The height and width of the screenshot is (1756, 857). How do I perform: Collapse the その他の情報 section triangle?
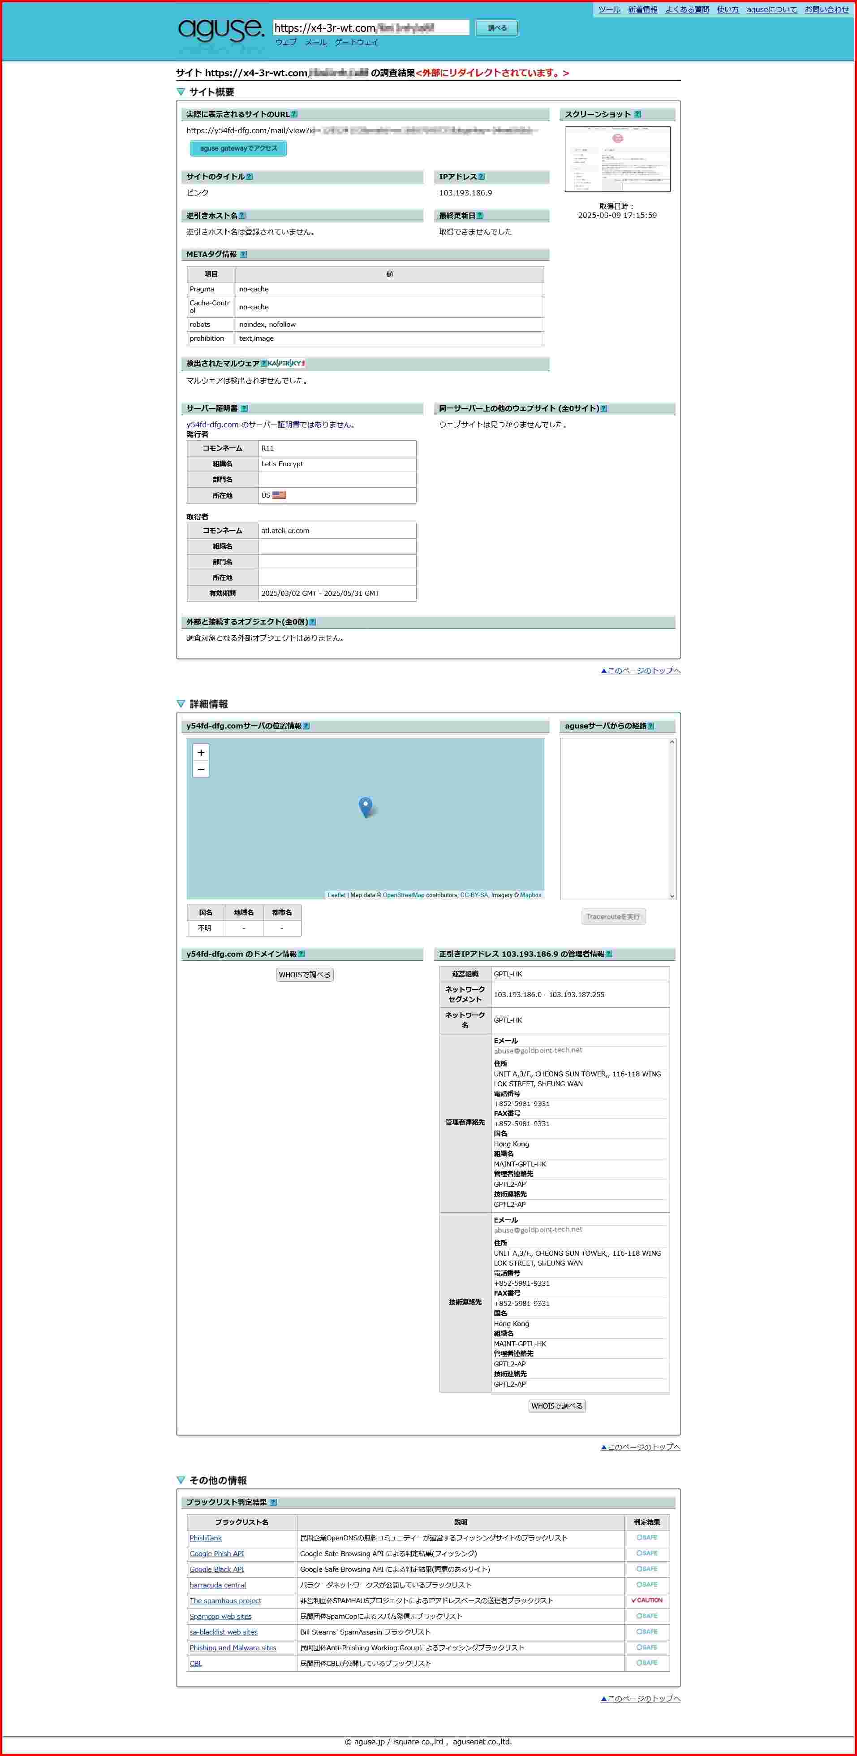tap(181, 1480)
